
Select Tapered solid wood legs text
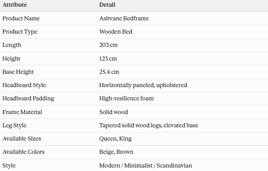point(130,125)
